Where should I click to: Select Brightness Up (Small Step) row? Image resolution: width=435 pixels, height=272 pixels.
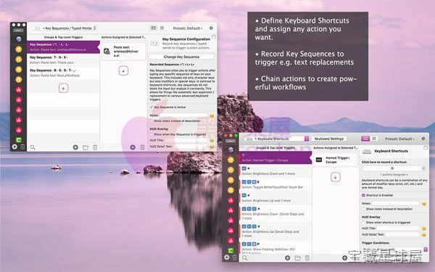275,231
